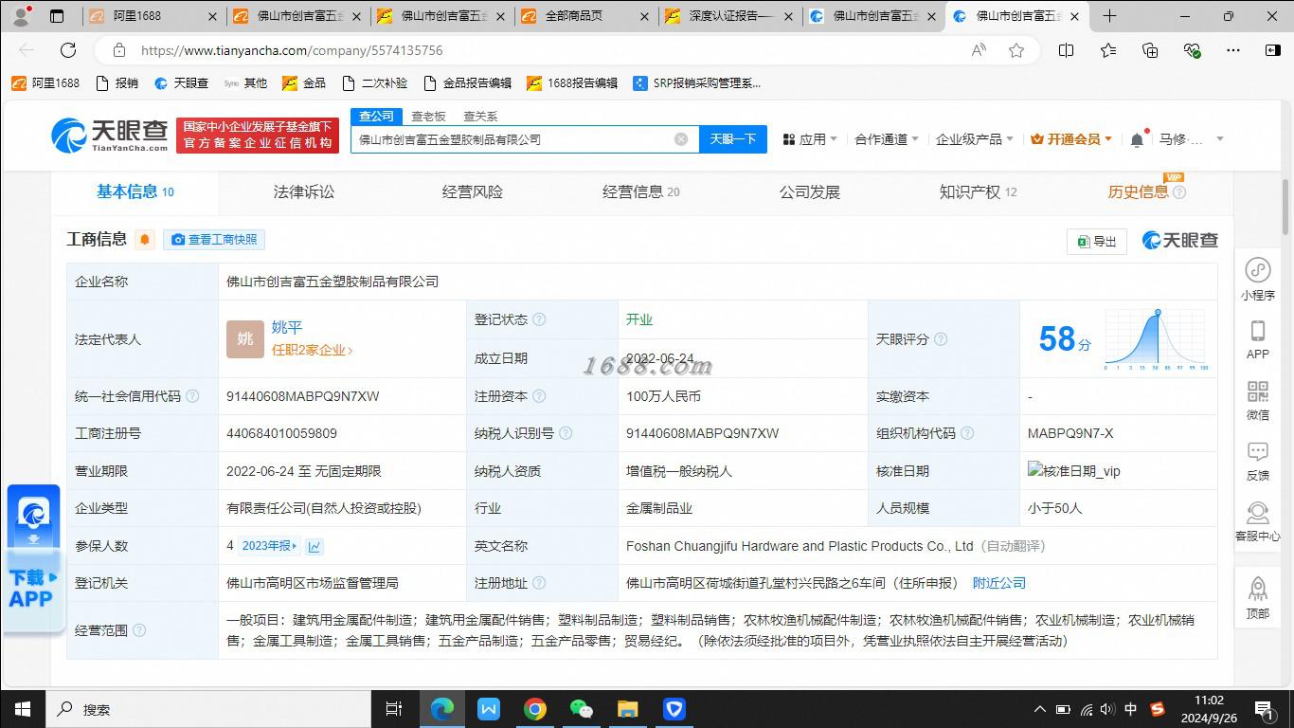
Task: Select the 查老板 search mode
Action: [x=428, y=116]
